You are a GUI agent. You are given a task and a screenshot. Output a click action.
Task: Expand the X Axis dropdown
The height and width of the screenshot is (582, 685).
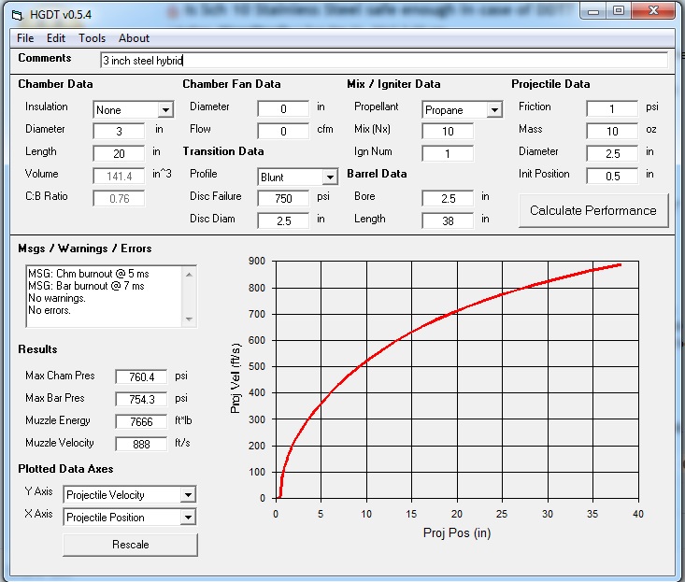pos(188,518)
